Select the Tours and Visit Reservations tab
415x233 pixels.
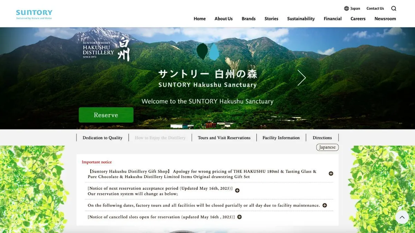tap(224, 138)
